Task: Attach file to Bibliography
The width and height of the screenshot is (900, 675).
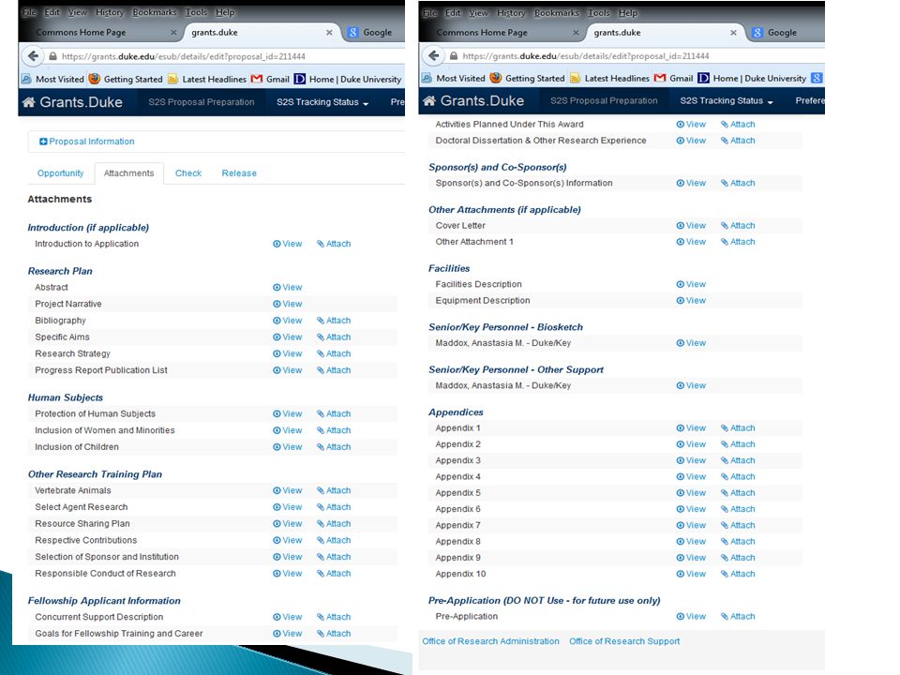Action: [x=334, y=321]
